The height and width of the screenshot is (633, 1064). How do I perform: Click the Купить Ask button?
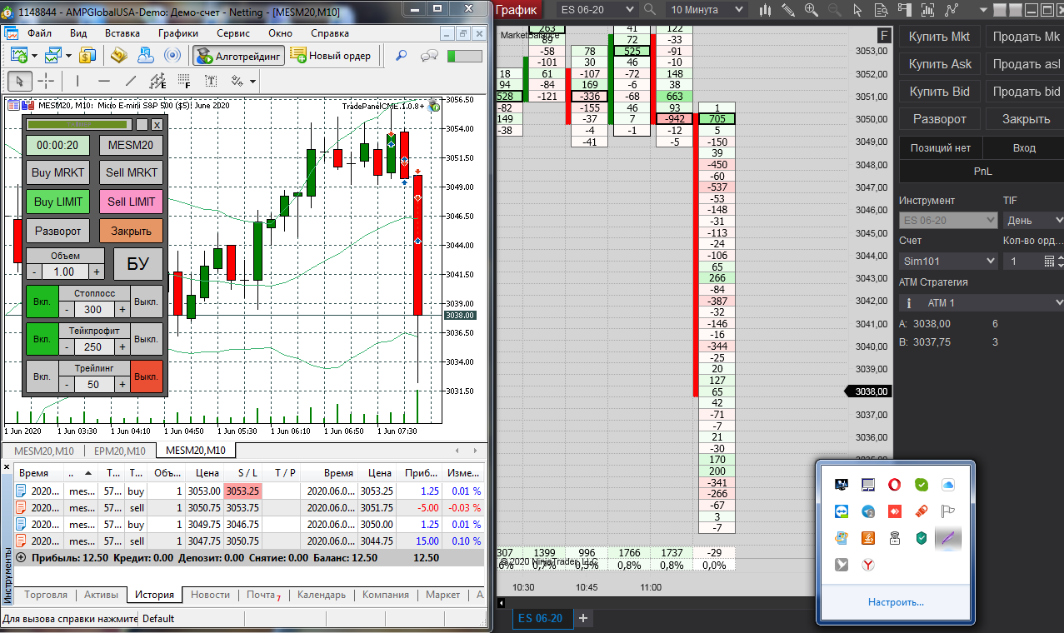[x=940, y=64]
